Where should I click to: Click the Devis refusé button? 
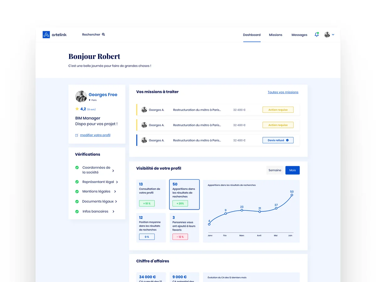click(278, 140)
